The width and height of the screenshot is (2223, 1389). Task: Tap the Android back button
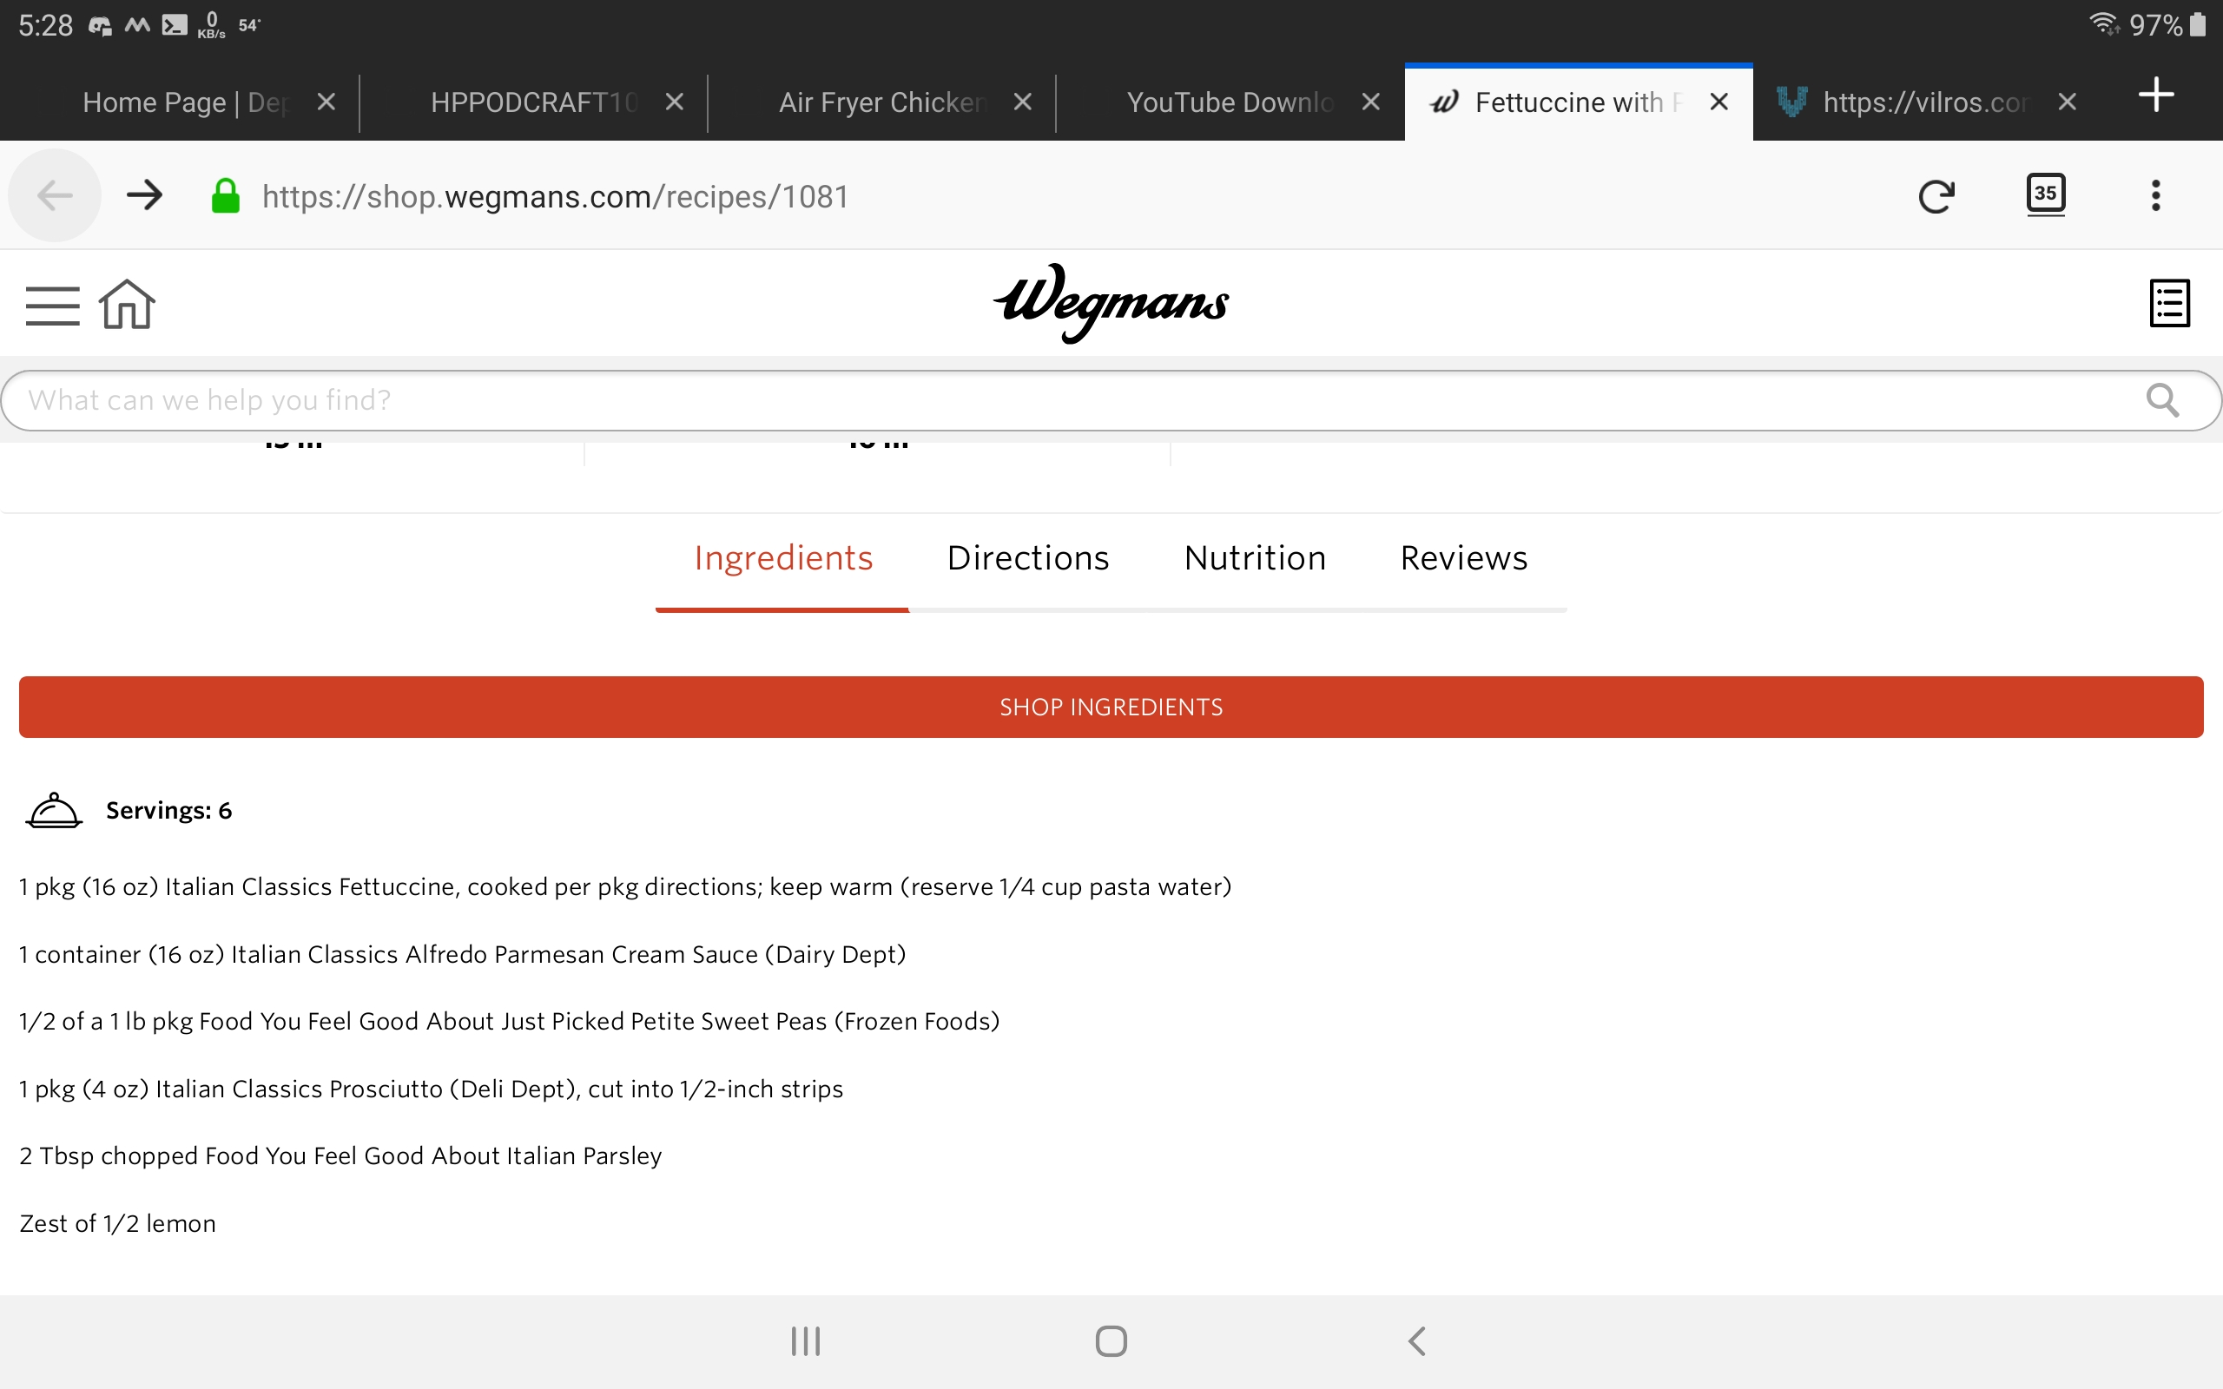(x=1416, y=1341)
